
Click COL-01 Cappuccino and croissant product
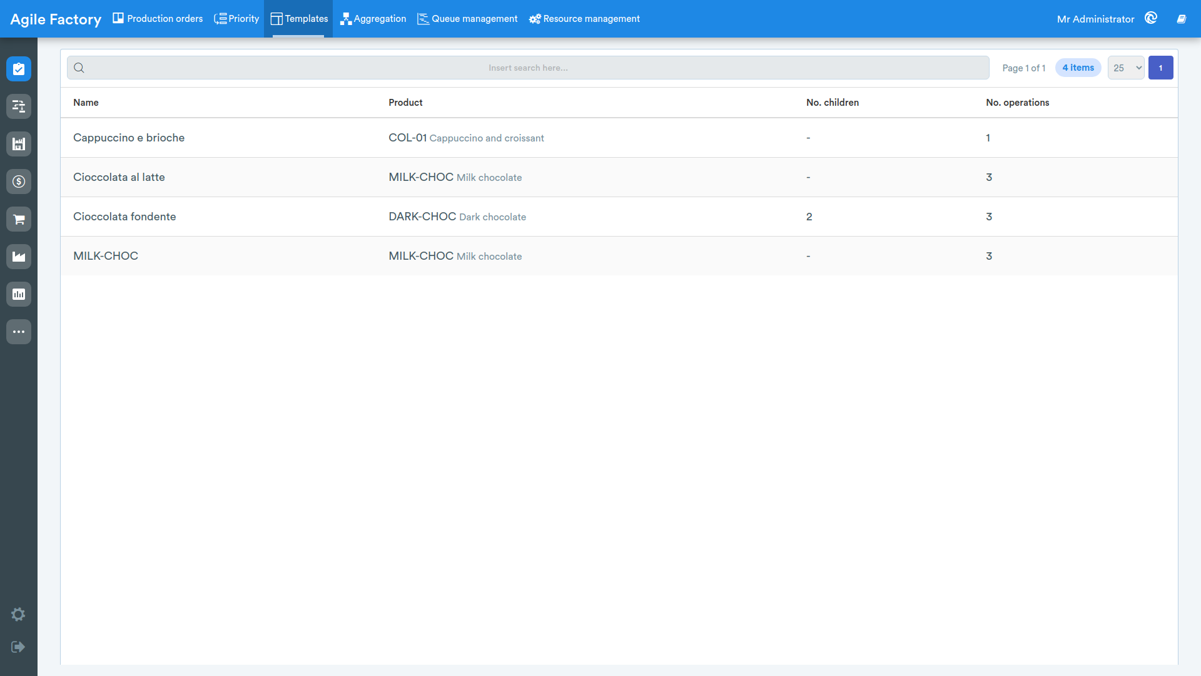[x=466, y=138]
